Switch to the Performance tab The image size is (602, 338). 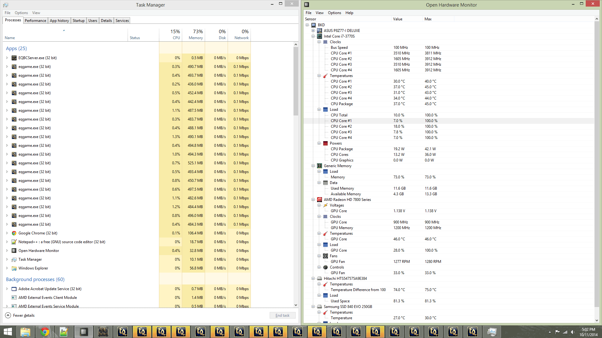pos(35,21)
